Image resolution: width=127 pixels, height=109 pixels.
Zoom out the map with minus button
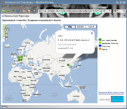pos(6,39)
